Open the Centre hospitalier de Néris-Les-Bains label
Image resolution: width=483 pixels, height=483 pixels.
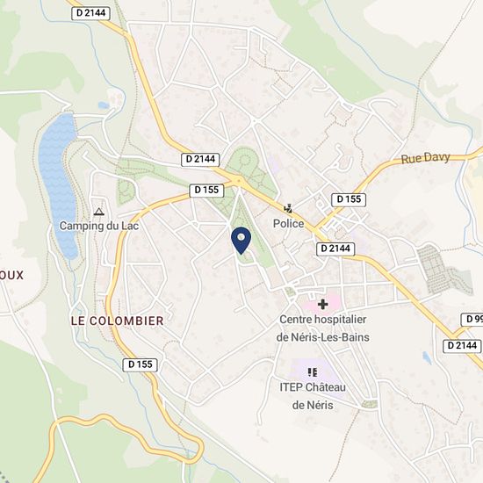(x=322, y=328)
